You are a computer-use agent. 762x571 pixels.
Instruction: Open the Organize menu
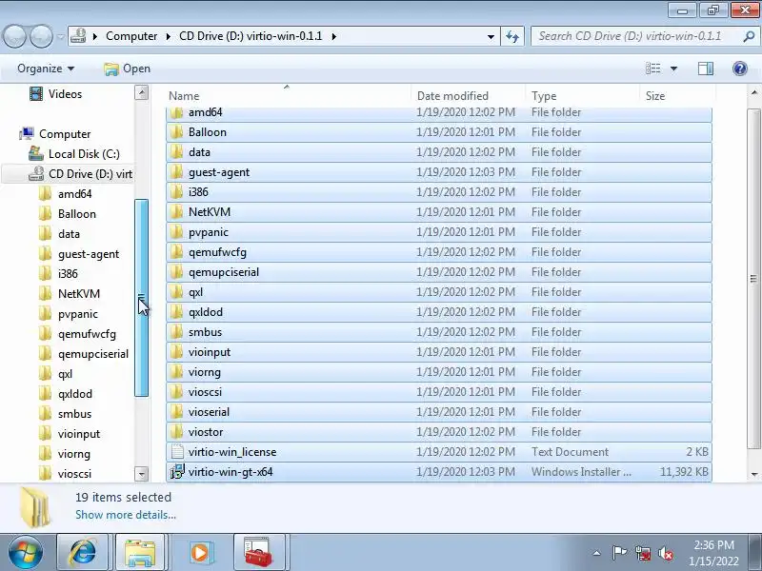(46, 69)
